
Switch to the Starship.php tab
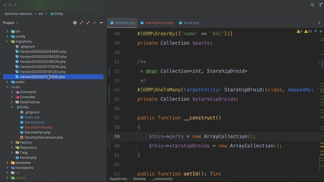(x=122, y=23)
